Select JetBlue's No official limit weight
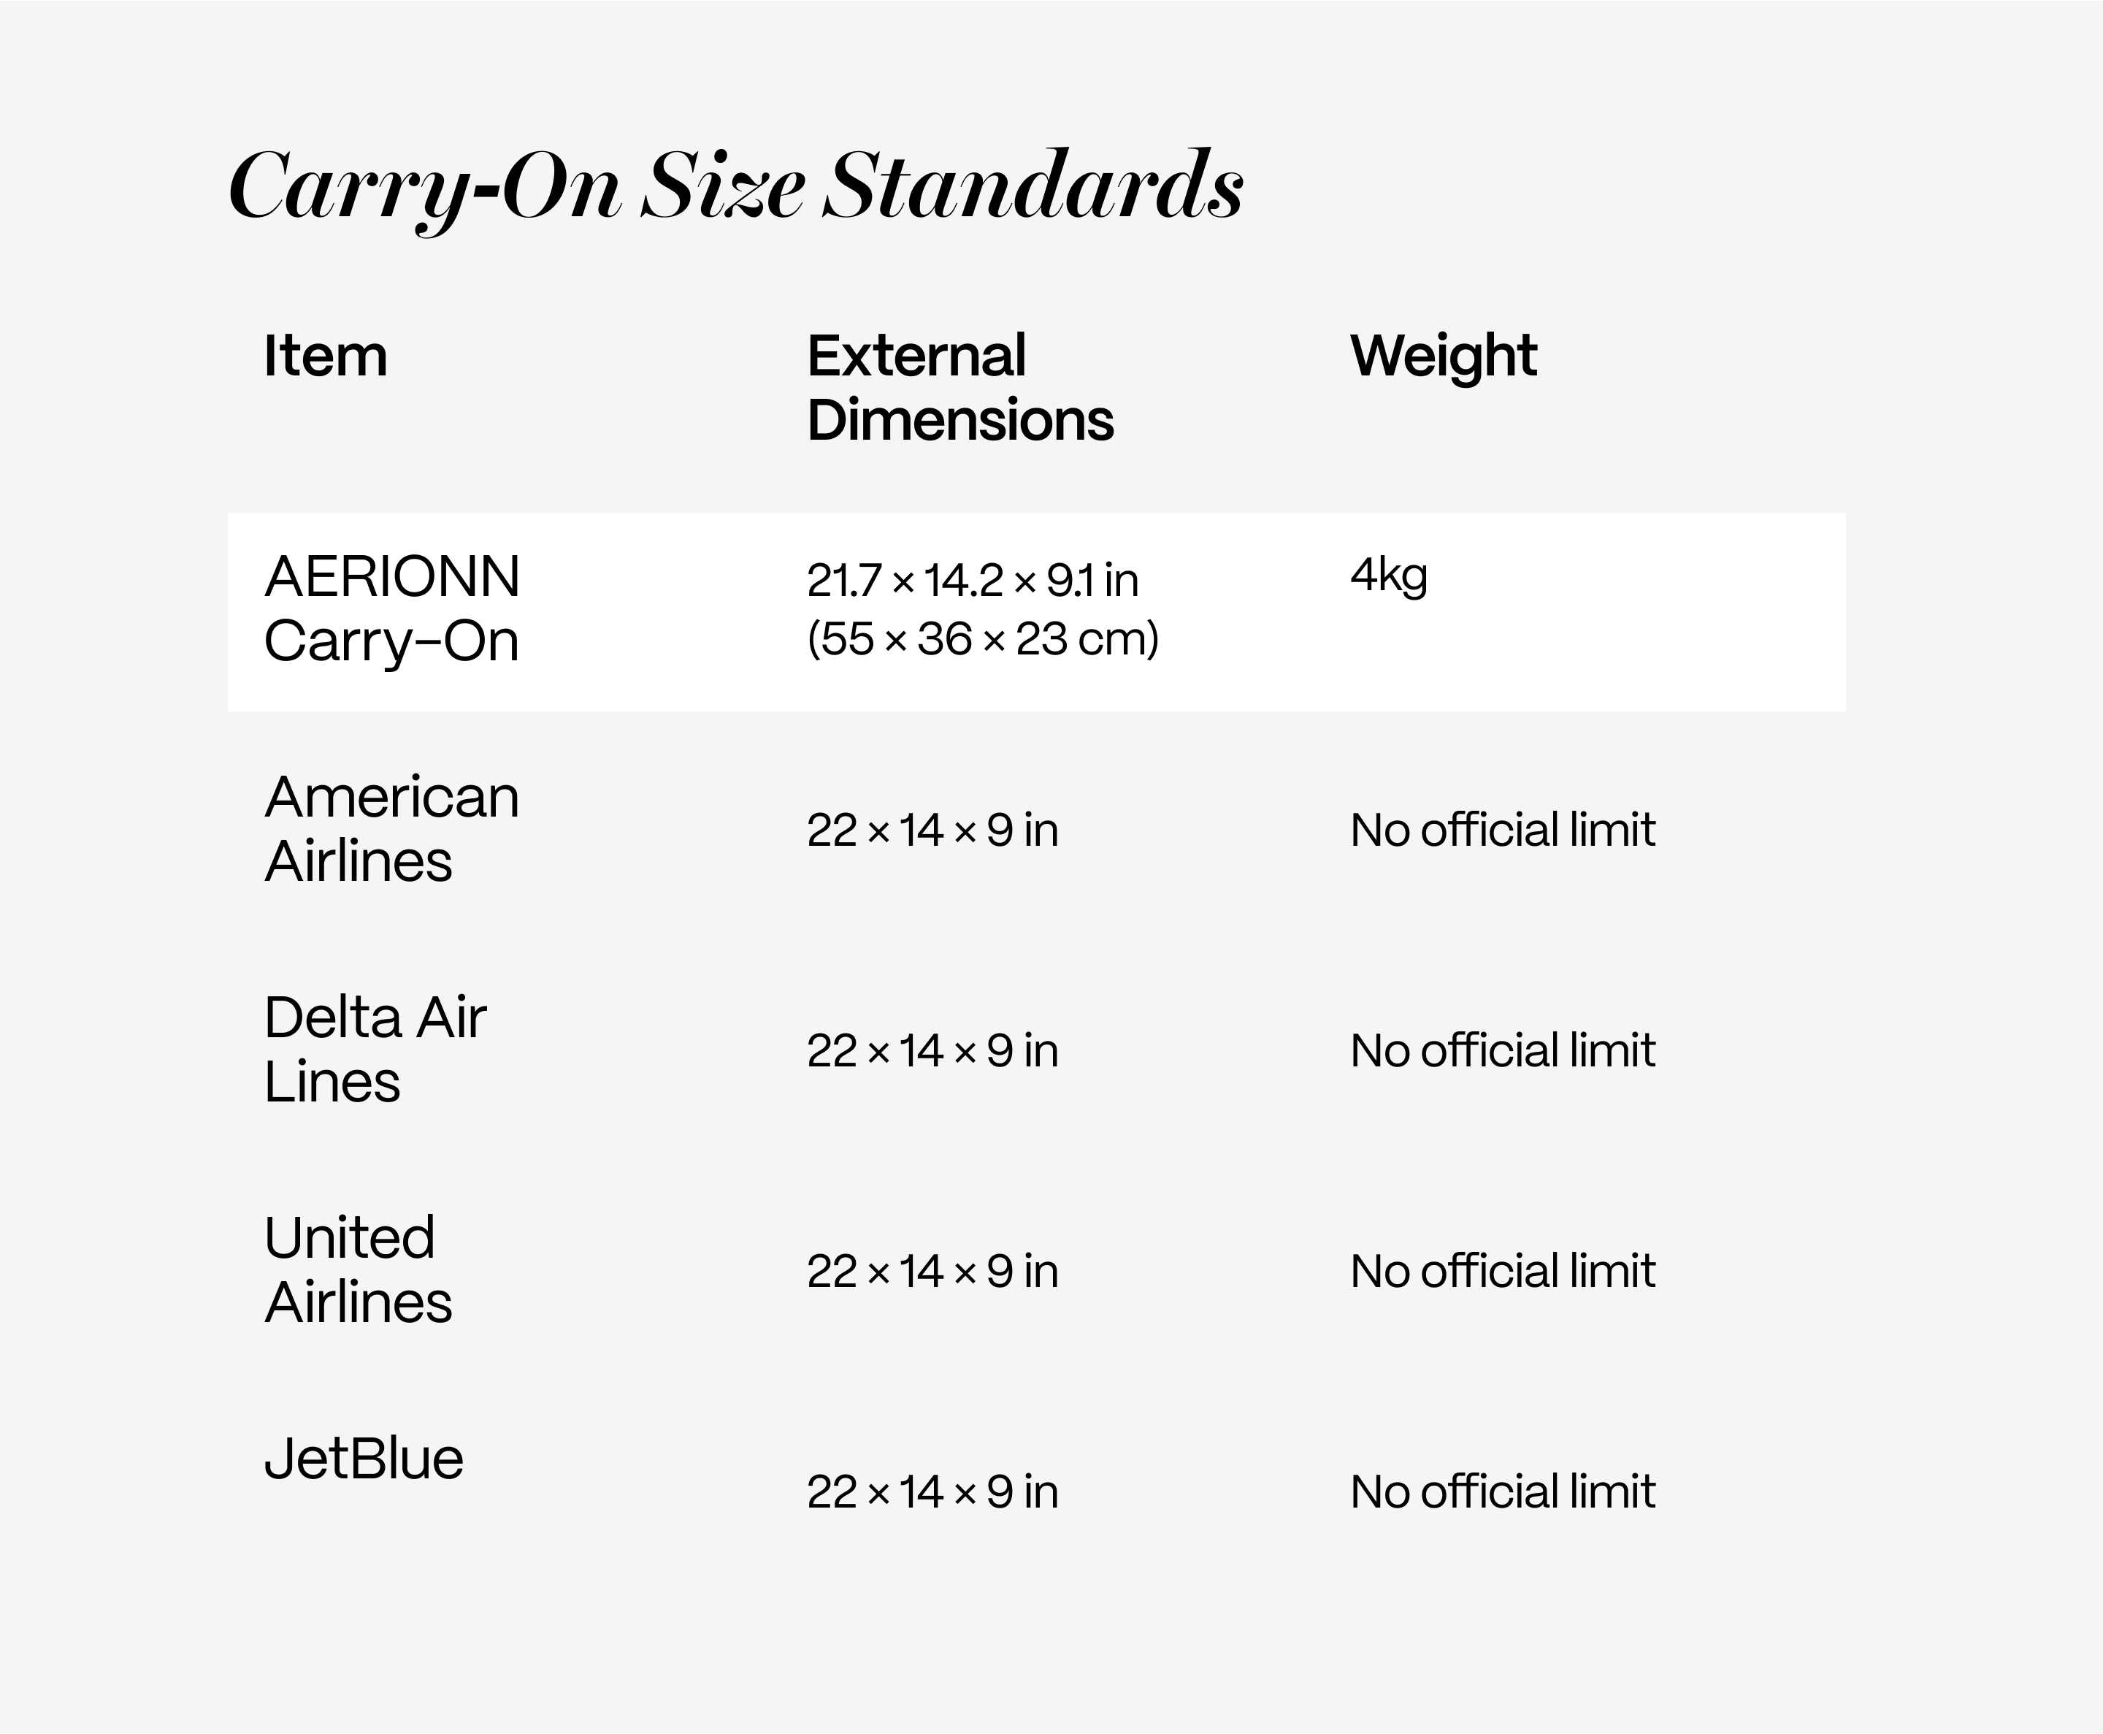The width and height of the screenshot is (2103, 1734). tap(1502, 1492)
